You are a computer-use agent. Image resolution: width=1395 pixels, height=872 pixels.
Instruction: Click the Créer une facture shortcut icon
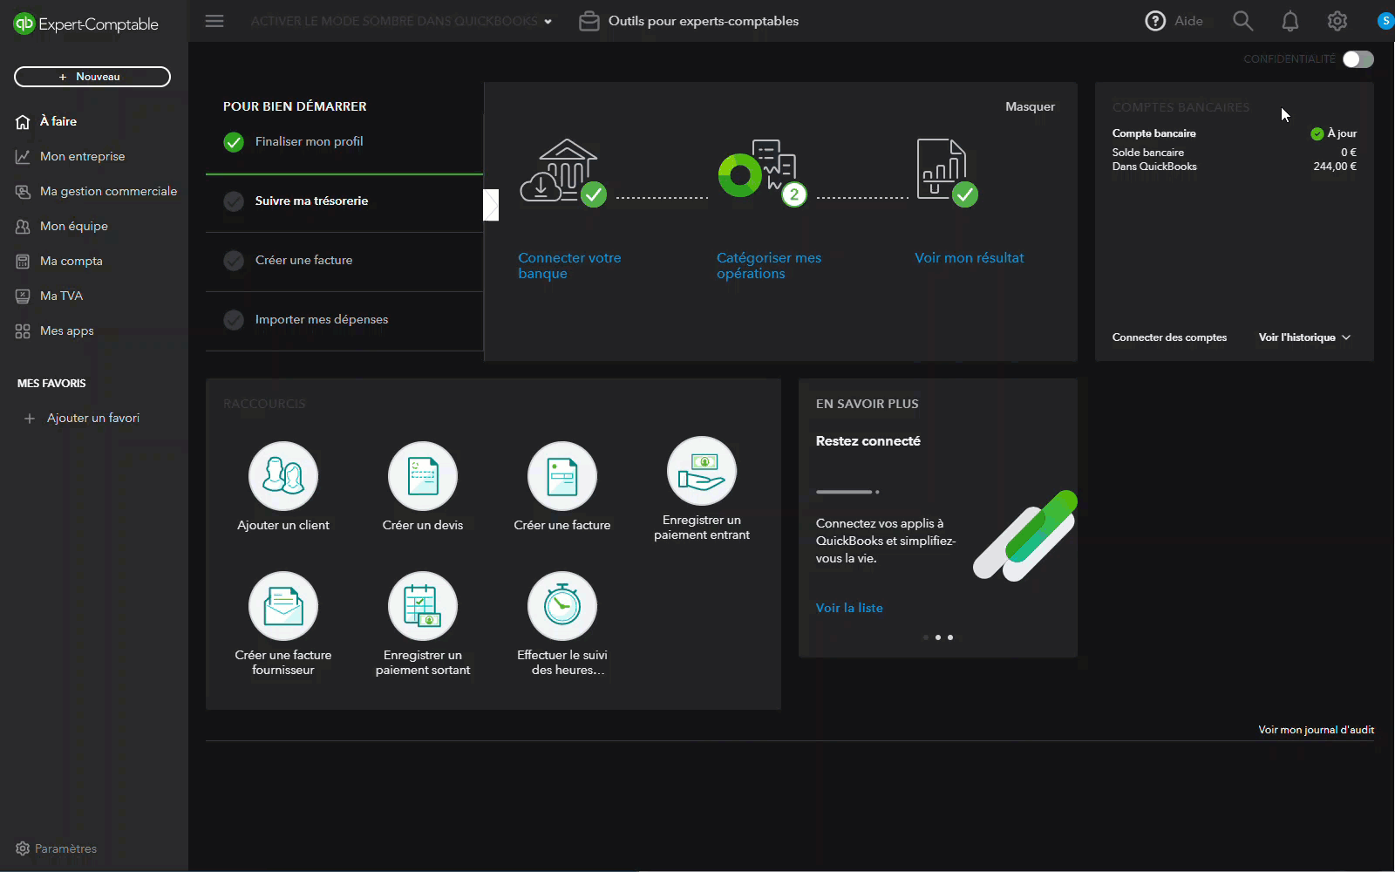click(x=562, y=476)
